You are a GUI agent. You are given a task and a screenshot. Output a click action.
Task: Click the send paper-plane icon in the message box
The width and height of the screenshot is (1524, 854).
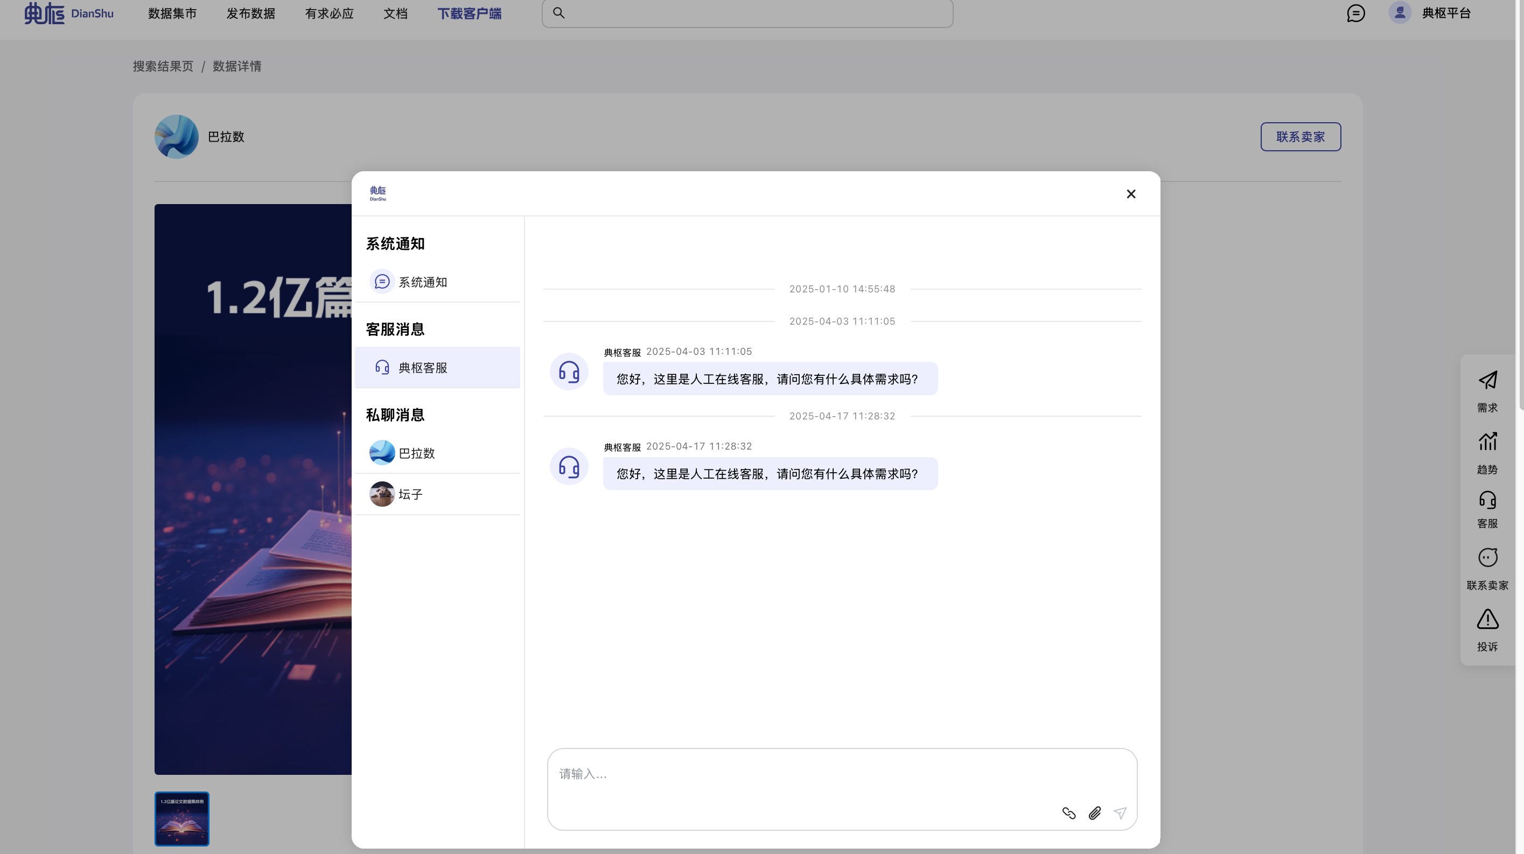[1121, 813]
